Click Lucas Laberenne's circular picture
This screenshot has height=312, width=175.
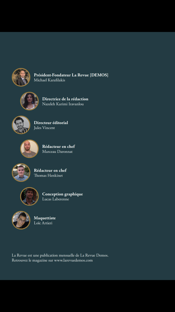[29, 196]
